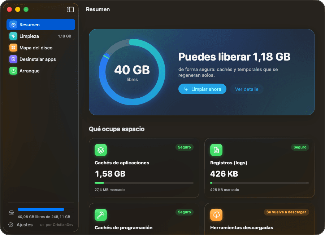Click the Registros (logs) progress bar
The image size is (325, 235).
tap(260, 183)
